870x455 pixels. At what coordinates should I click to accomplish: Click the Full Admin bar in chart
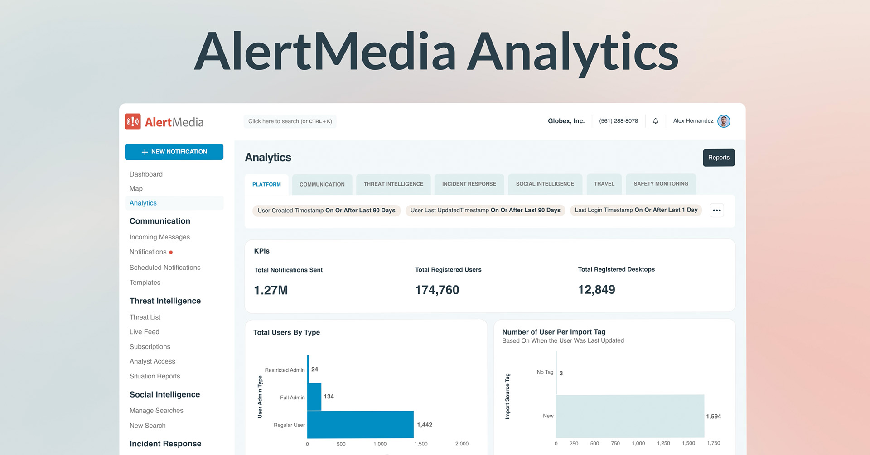pyautogui.click(x=314, y=397)
